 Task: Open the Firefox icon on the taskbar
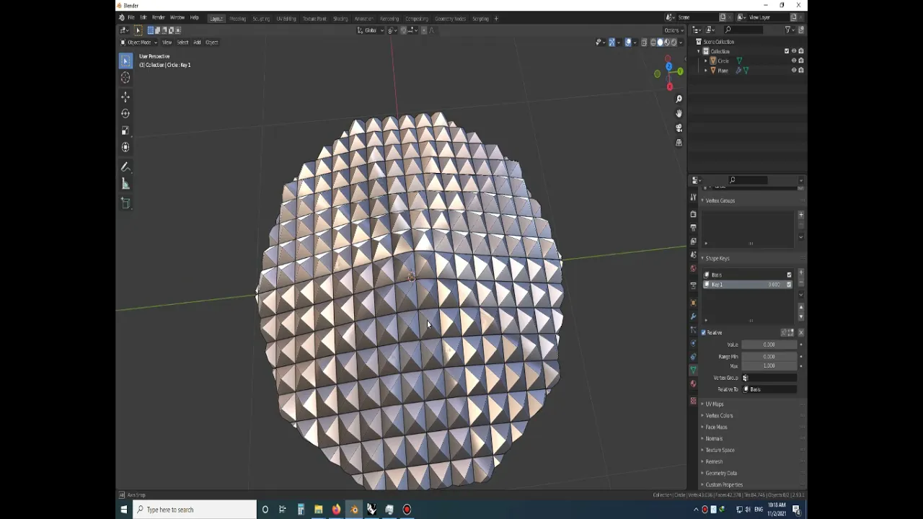pyautogui.click(x=336, y=510)
